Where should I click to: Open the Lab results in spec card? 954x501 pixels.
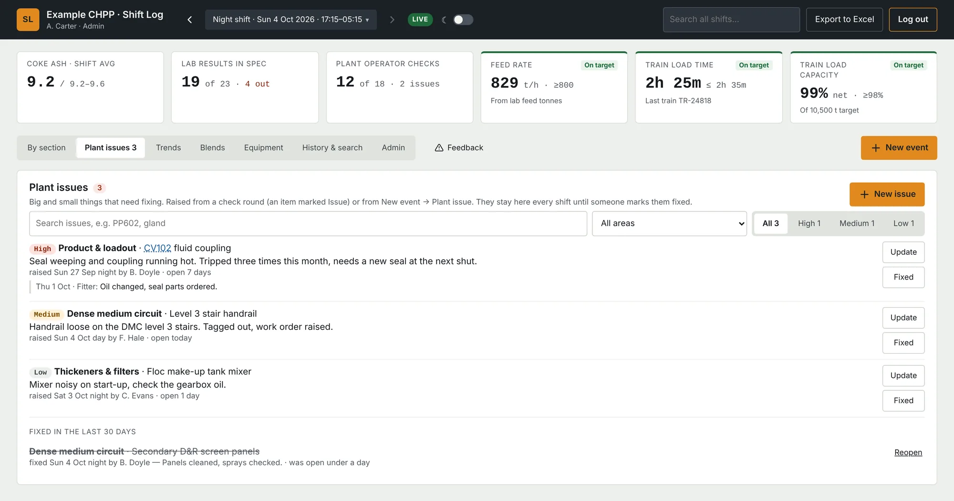pos(245,87)
